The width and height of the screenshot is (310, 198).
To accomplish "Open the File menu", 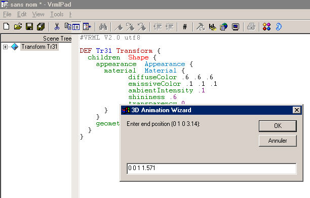I will [x=7, y=14].
